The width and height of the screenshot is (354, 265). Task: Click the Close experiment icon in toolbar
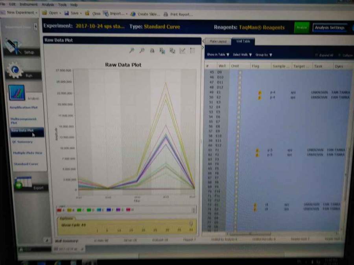(87, 13)
